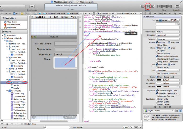Open the MadLibs menu in canvas
Image resolution: width=183 pixels, height=129 pixels.
click(40, 17)
